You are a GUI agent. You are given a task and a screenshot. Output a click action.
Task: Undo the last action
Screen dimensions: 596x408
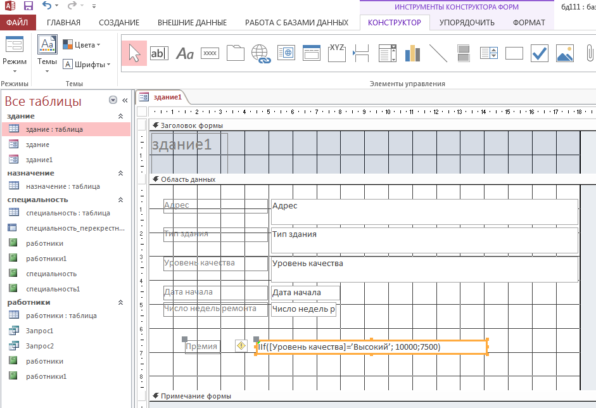[47, 6]
